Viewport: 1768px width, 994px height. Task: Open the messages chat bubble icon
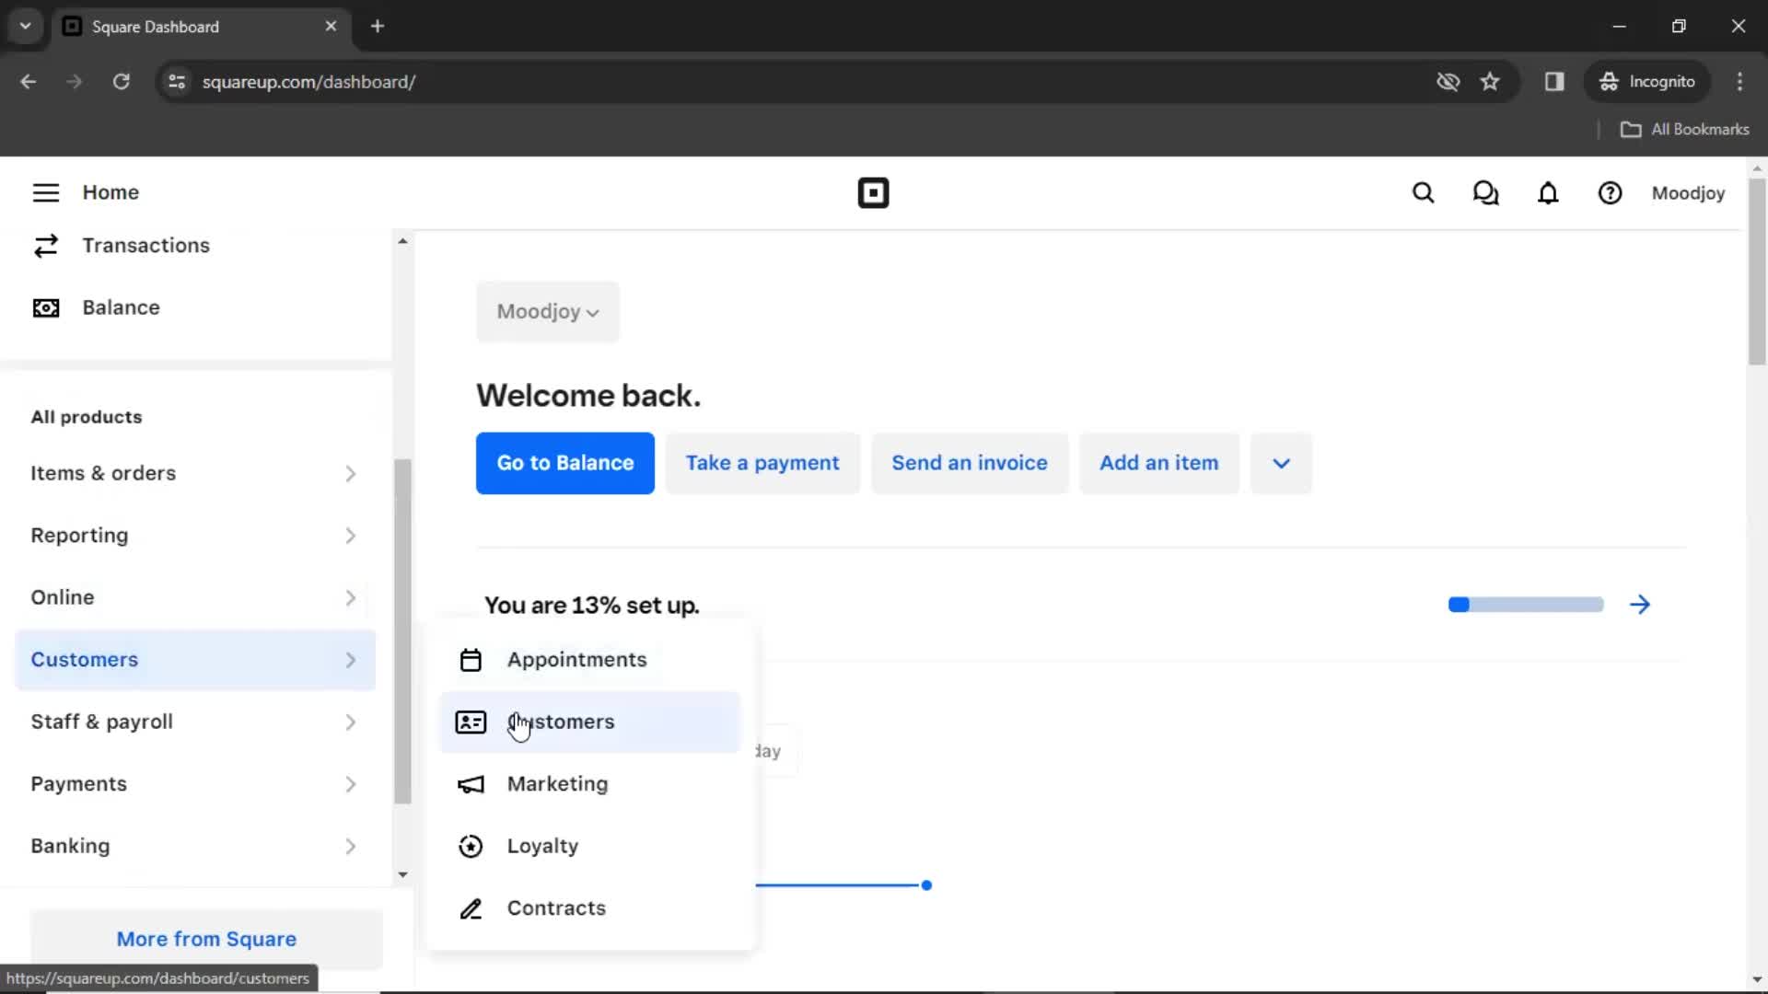click(1485, 193)
